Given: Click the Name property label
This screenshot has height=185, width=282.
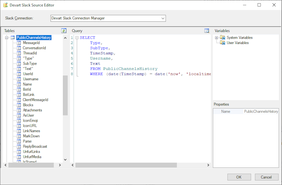Looking at the screenshot, I should tap(226, 111).
